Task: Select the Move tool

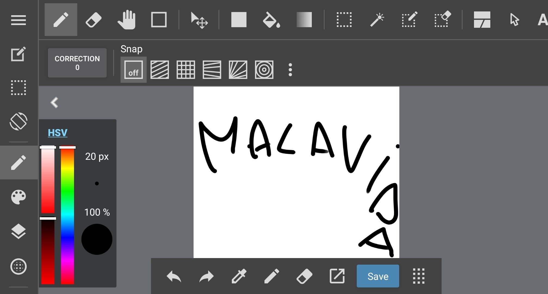Action: [x=198, y=20]
